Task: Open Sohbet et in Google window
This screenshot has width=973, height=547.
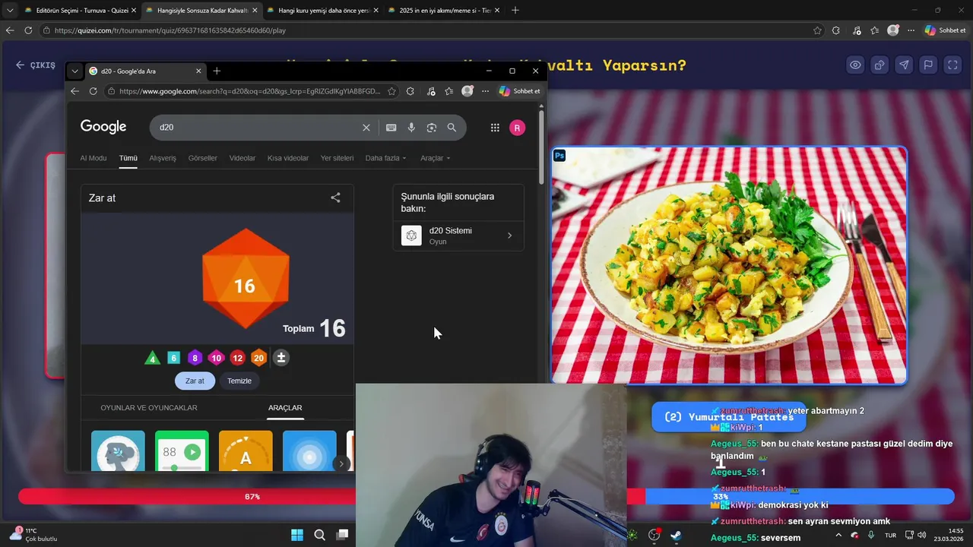Action: click(519, 91)
